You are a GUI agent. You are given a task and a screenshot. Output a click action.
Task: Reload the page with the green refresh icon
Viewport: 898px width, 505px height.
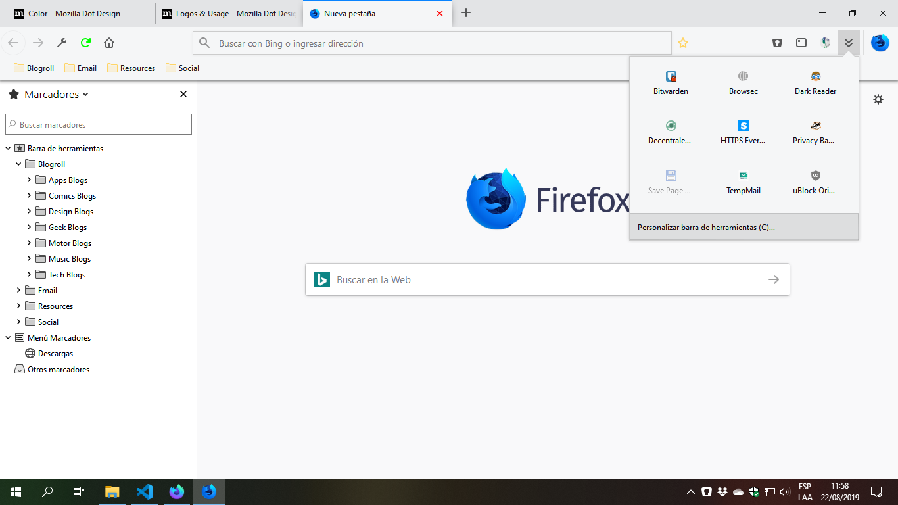click(85, 43)
